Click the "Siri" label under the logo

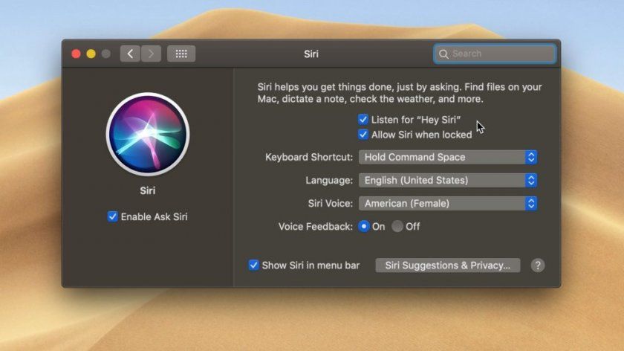[x=148, y=190]
